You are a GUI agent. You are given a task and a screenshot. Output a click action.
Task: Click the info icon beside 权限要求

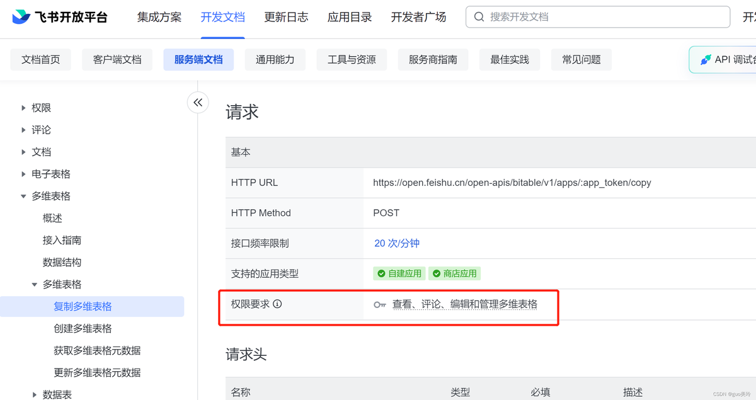[x=277, y=304]
